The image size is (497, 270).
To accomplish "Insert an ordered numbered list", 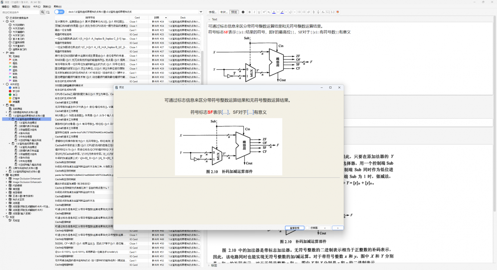I will point(304,12).
